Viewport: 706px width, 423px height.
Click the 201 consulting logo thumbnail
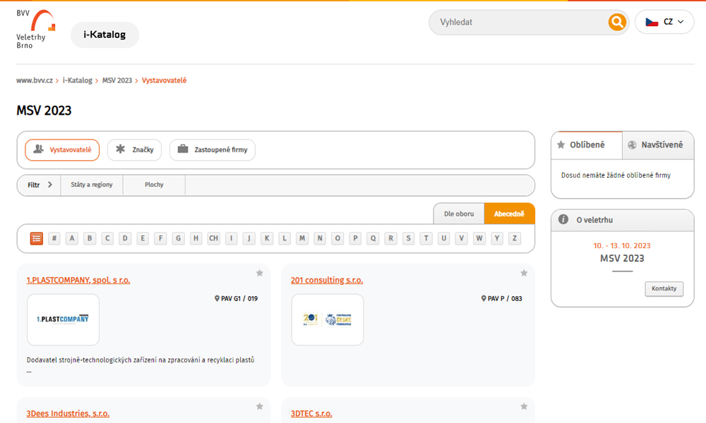tap(328, 319)
